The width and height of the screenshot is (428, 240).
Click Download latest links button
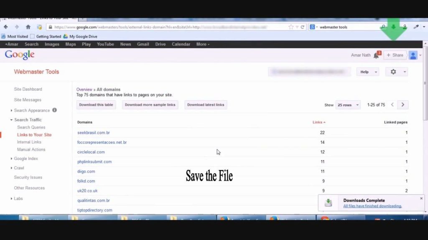(206, 105)
